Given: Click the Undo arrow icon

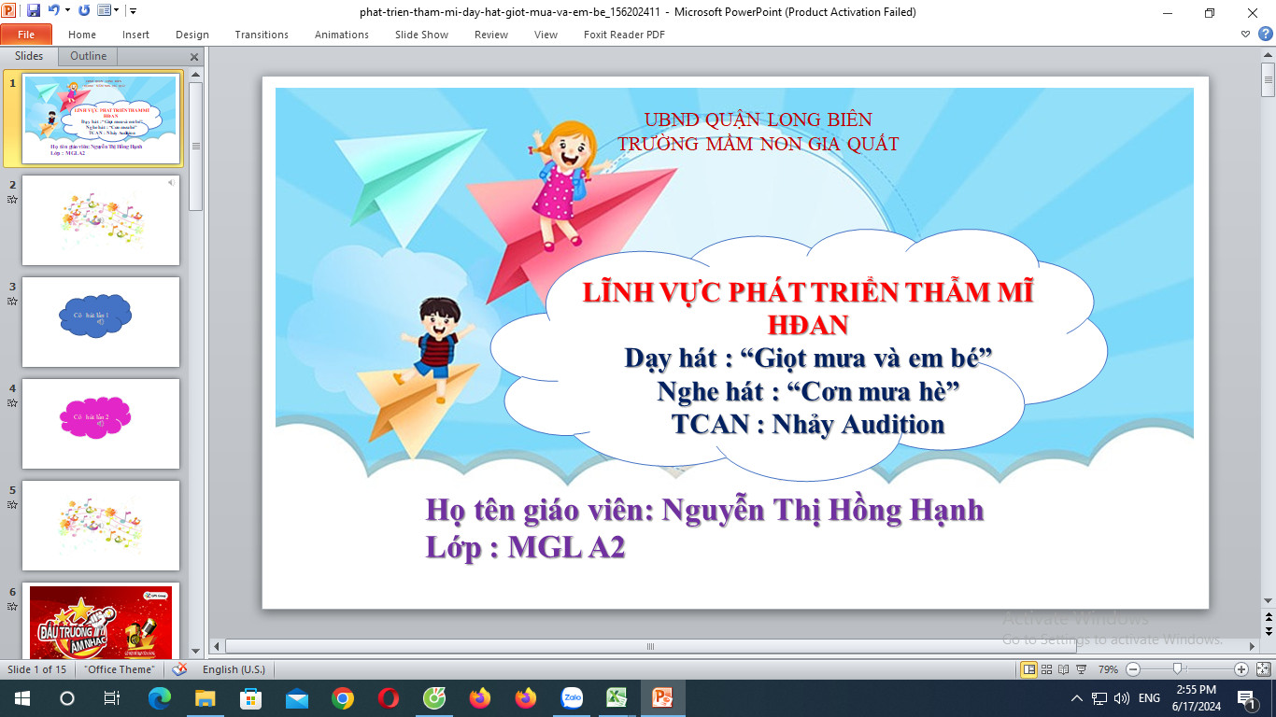Looking at the screenshot, I should pyautogui.click(x=54, y=11).
